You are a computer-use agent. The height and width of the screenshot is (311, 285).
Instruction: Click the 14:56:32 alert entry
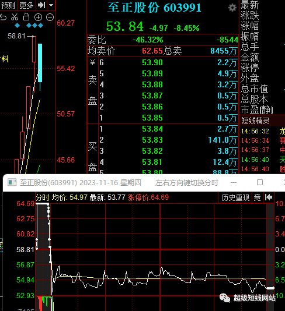255,131
